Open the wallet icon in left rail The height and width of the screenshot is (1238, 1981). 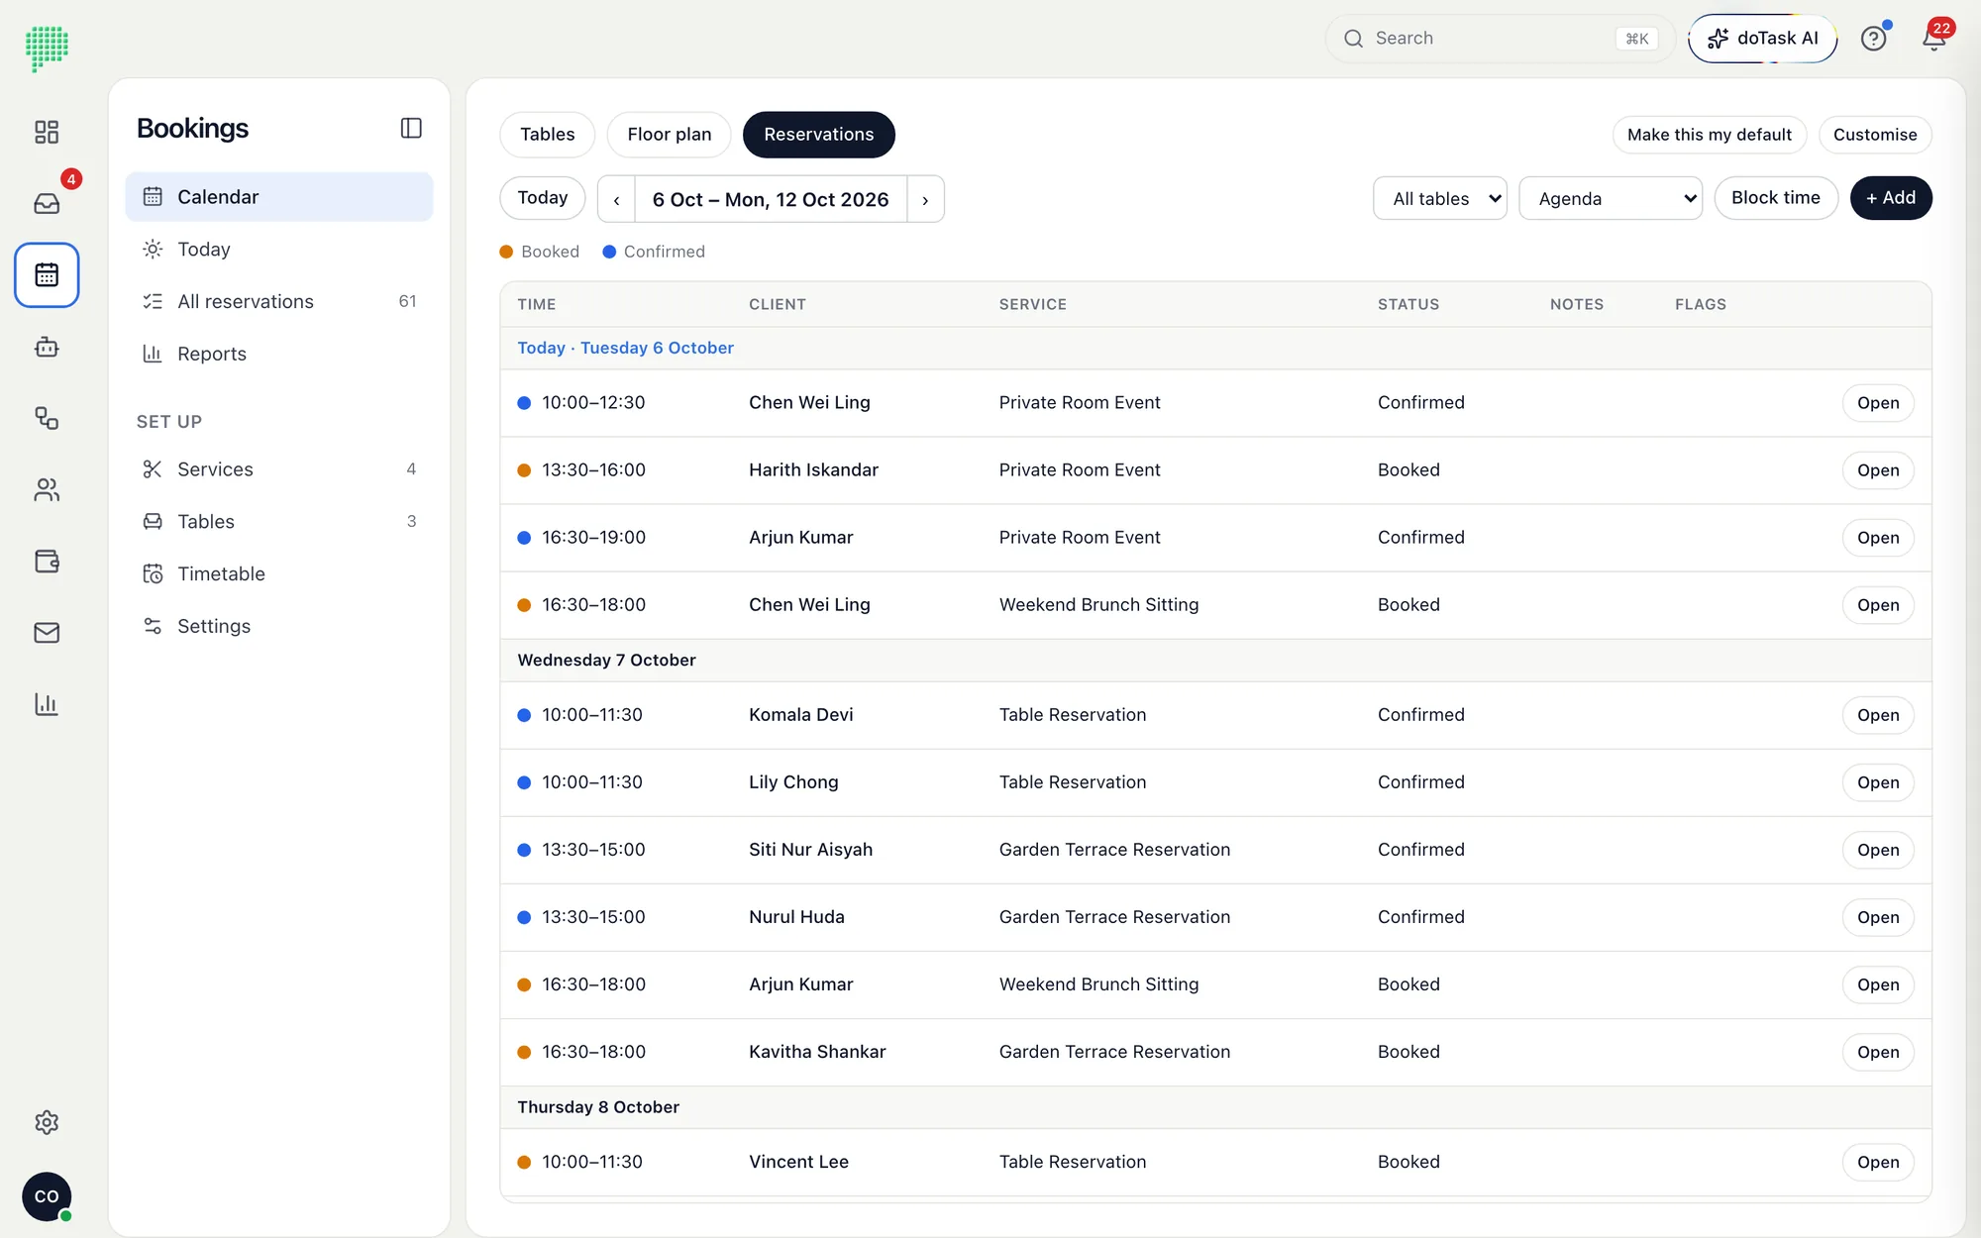(x=47, y=562)
